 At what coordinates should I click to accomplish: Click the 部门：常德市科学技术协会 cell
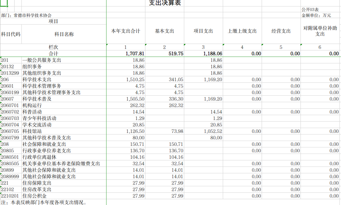tap(27, 15)
